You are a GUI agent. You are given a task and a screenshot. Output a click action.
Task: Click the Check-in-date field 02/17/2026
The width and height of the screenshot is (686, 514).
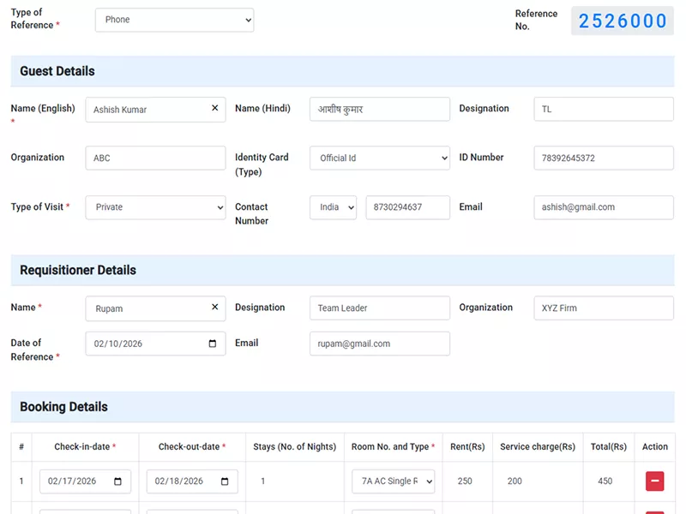click(85, 481)
